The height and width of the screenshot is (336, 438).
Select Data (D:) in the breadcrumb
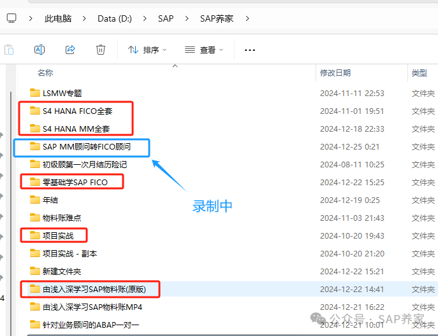click(x=115, y=18)
